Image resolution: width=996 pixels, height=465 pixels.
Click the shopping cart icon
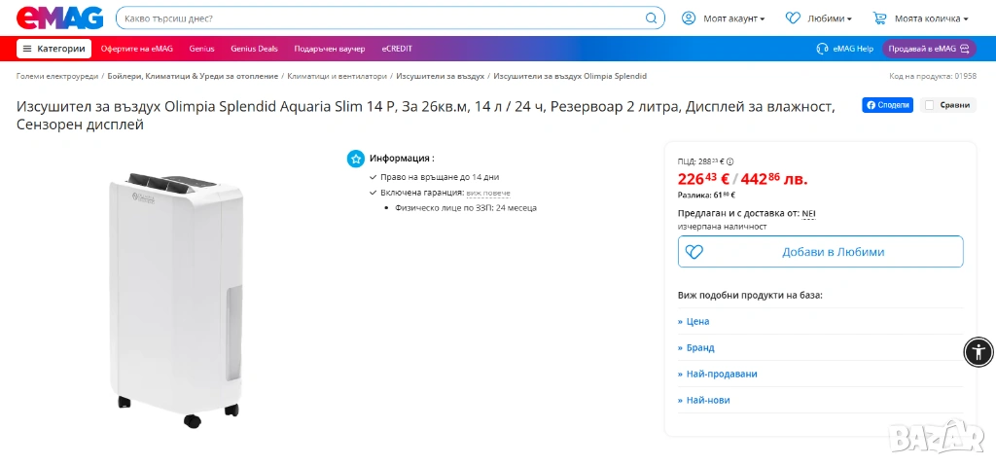point(880,18)
